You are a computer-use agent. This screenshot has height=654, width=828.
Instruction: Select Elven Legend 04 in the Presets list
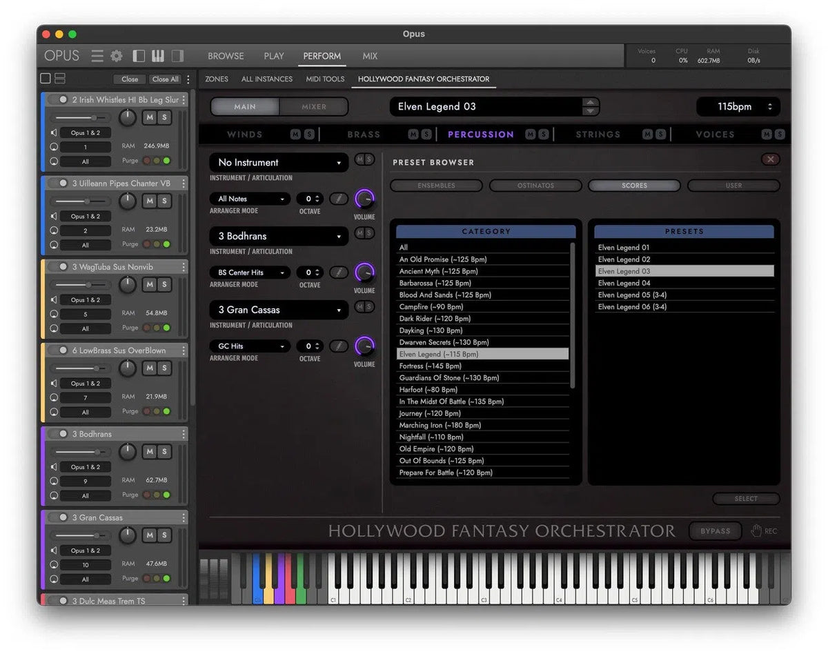point(623,283)
